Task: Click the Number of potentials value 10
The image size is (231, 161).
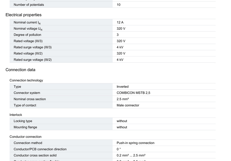Action: tap(119, 5)
